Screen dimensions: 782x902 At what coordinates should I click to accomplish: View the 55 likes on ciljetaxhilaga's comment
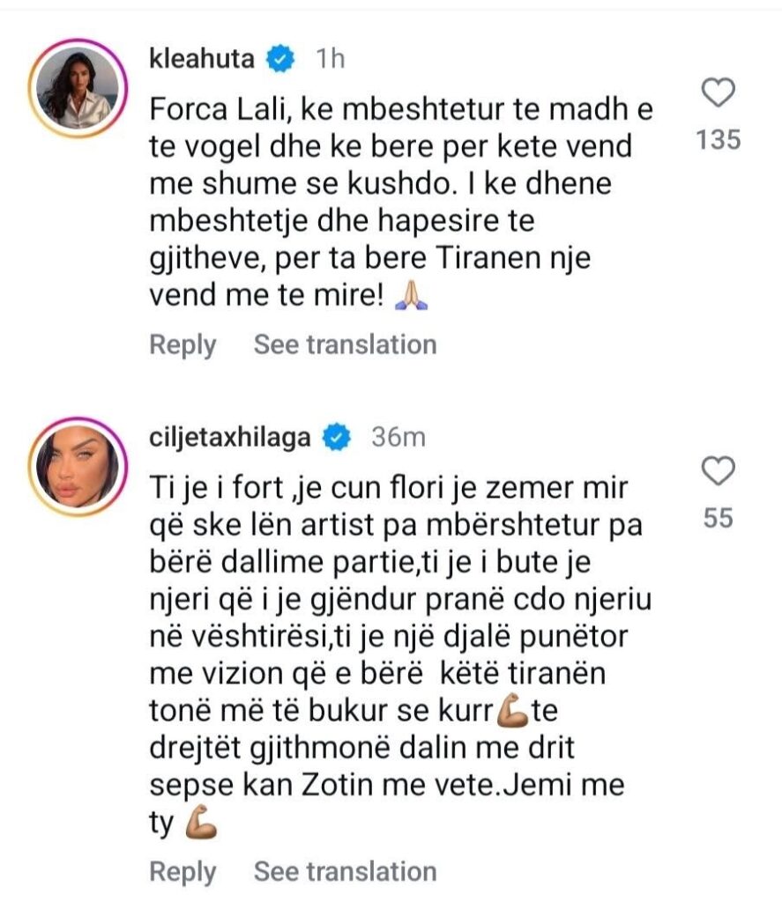(719, 519)
